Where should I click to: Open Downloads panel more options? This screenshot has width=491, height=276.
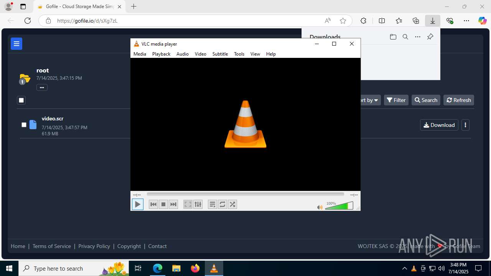[418, 37]
